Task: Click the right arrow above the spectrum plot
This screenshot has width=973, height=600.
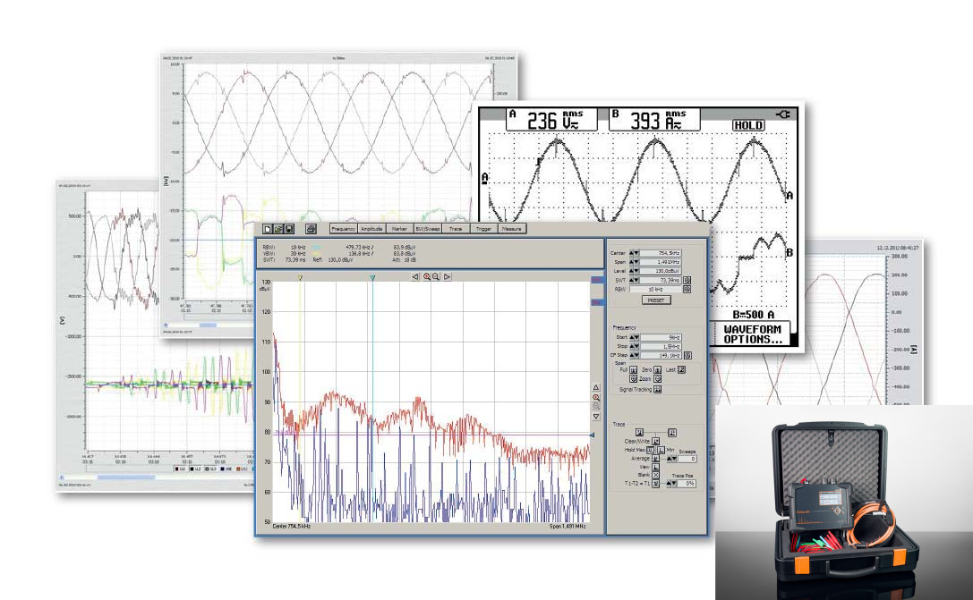Action: 448,276
